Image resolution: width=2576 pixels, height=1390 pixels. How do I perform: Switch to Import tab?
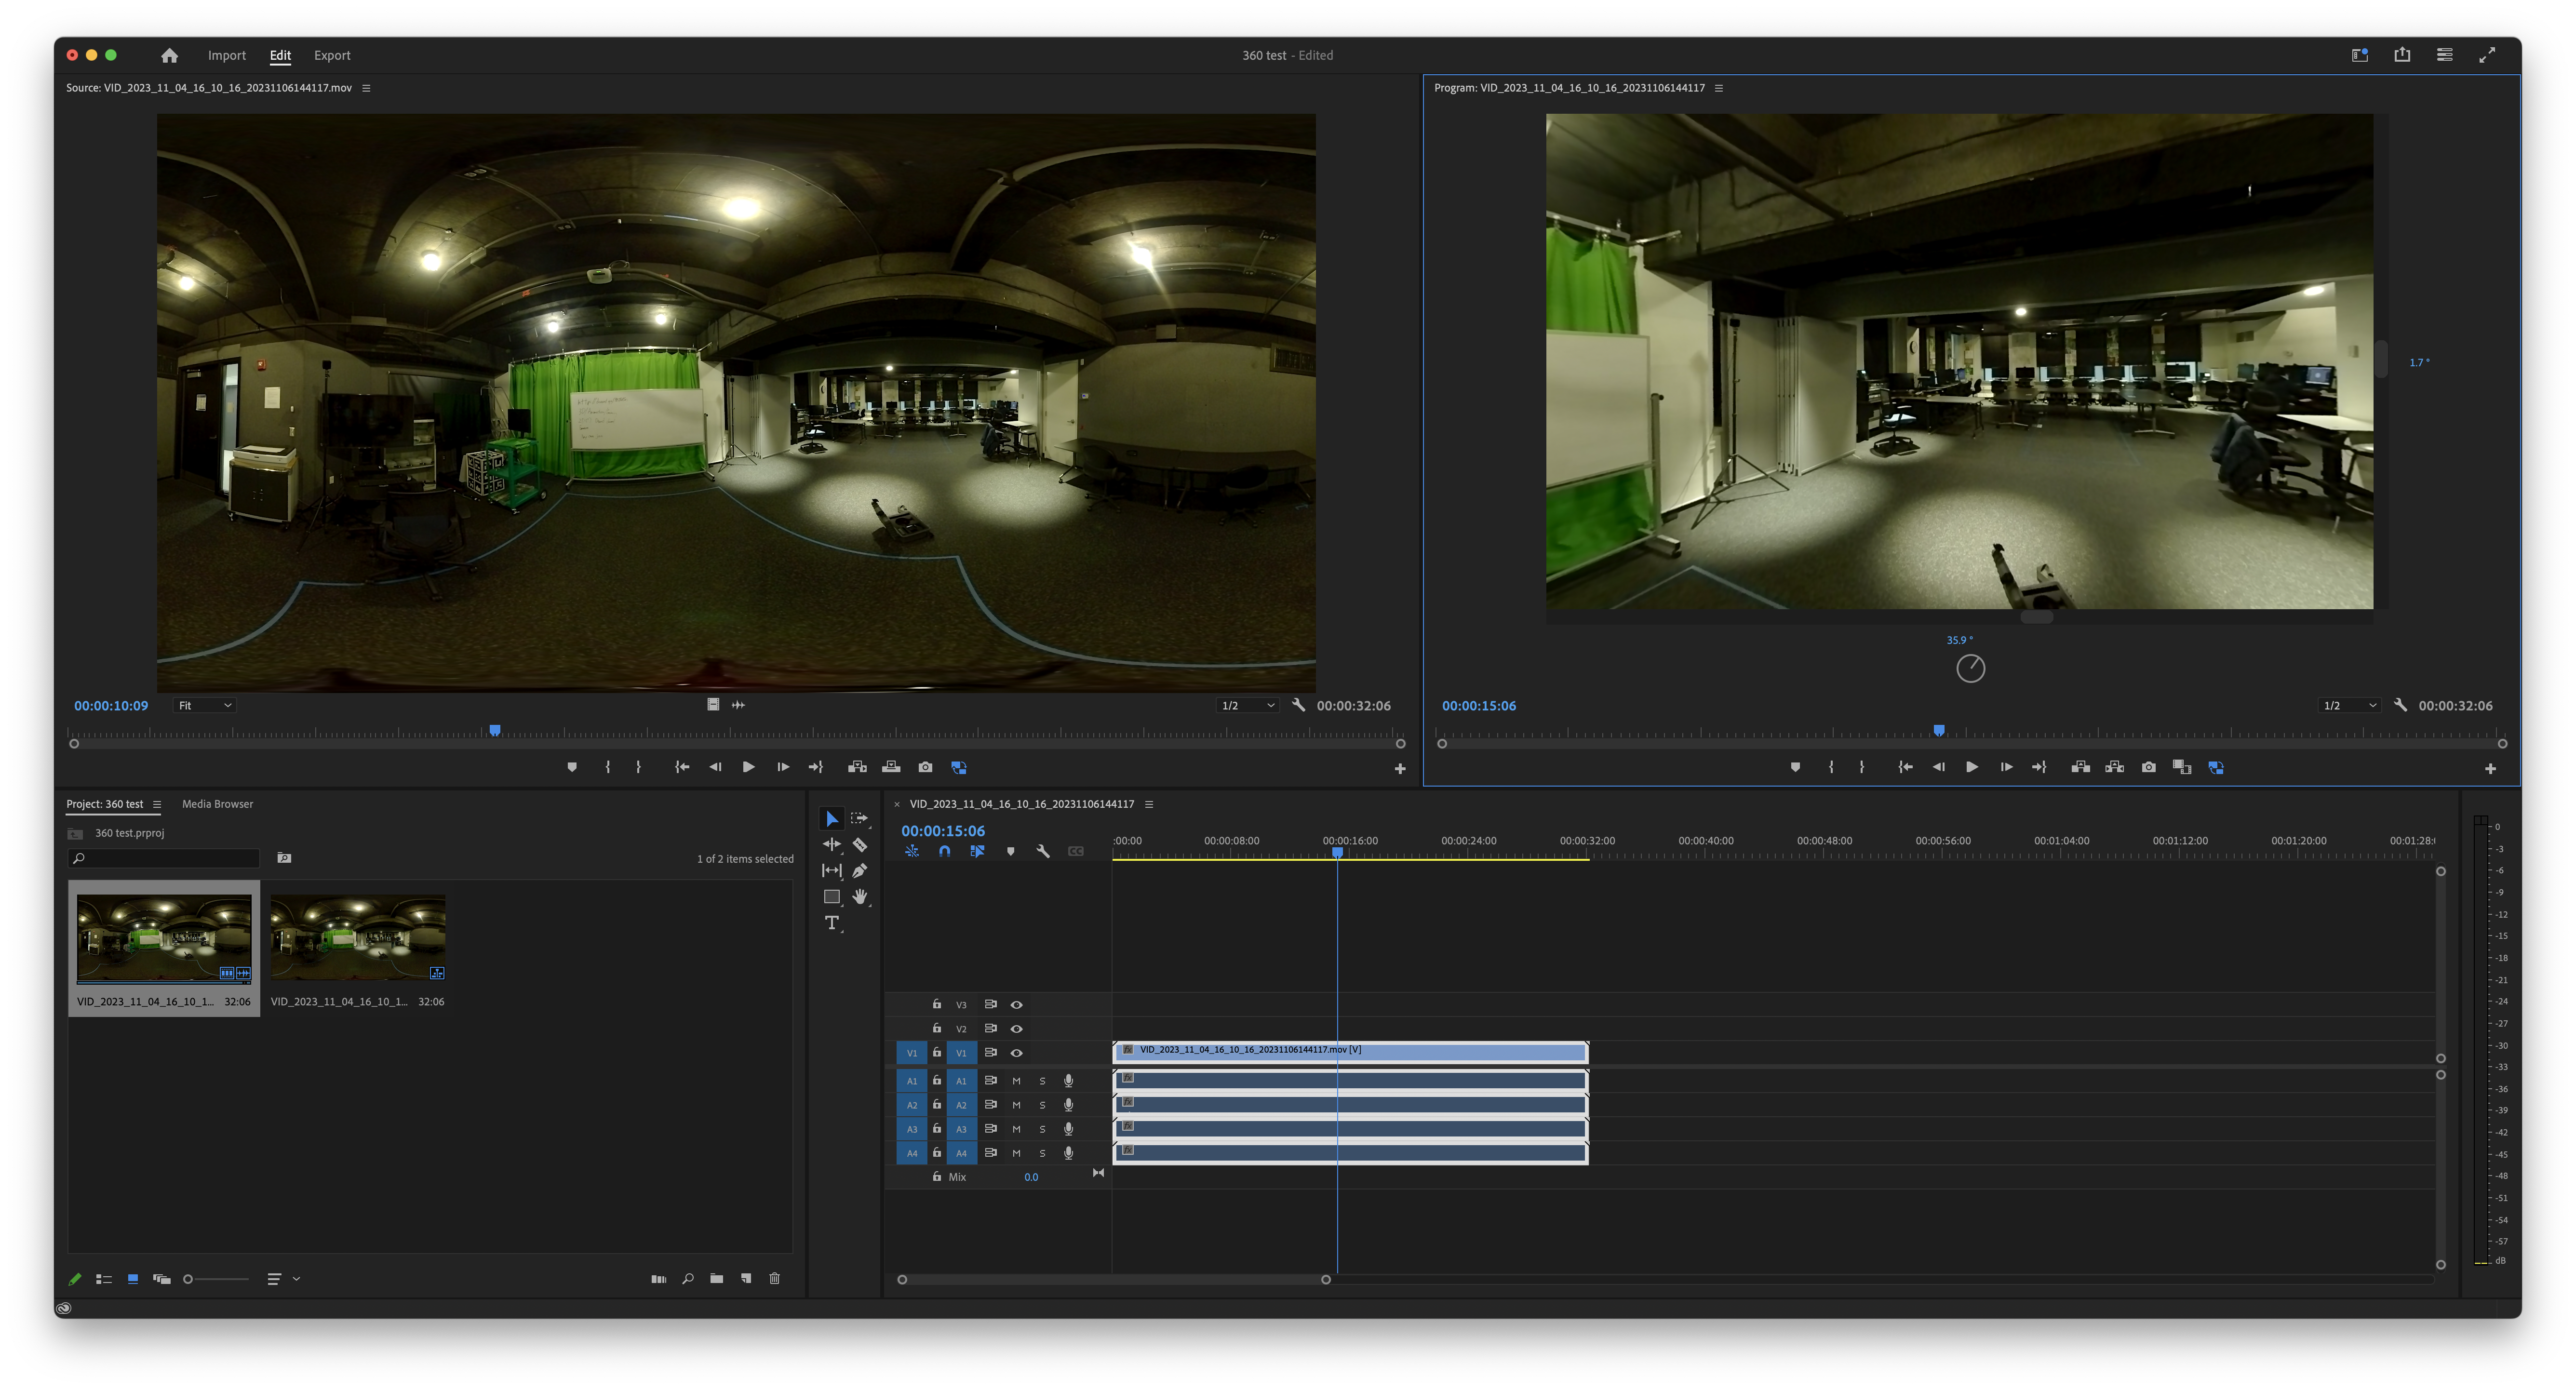click(227, 56)
